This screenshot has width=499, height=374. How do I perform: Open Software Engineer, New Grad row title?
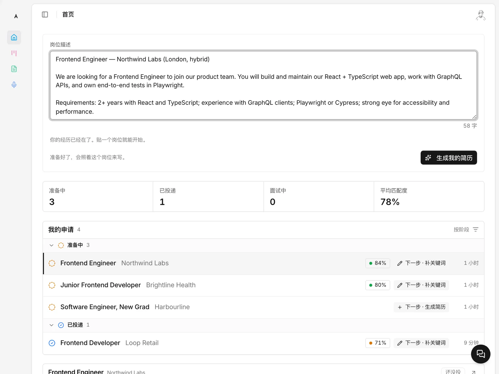click(105, 307)
